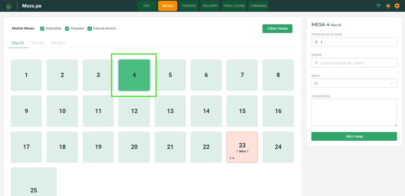Click the Mozo.pe logo icon

coord(9,6)
